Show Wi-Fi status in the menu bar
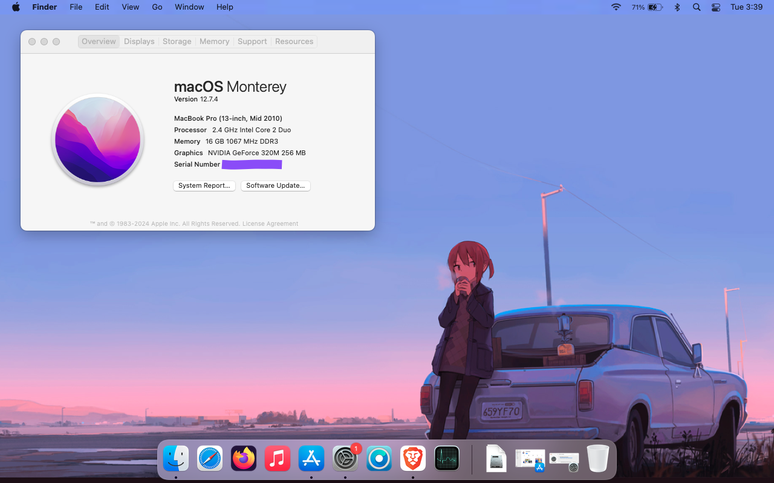 [616, 7]
